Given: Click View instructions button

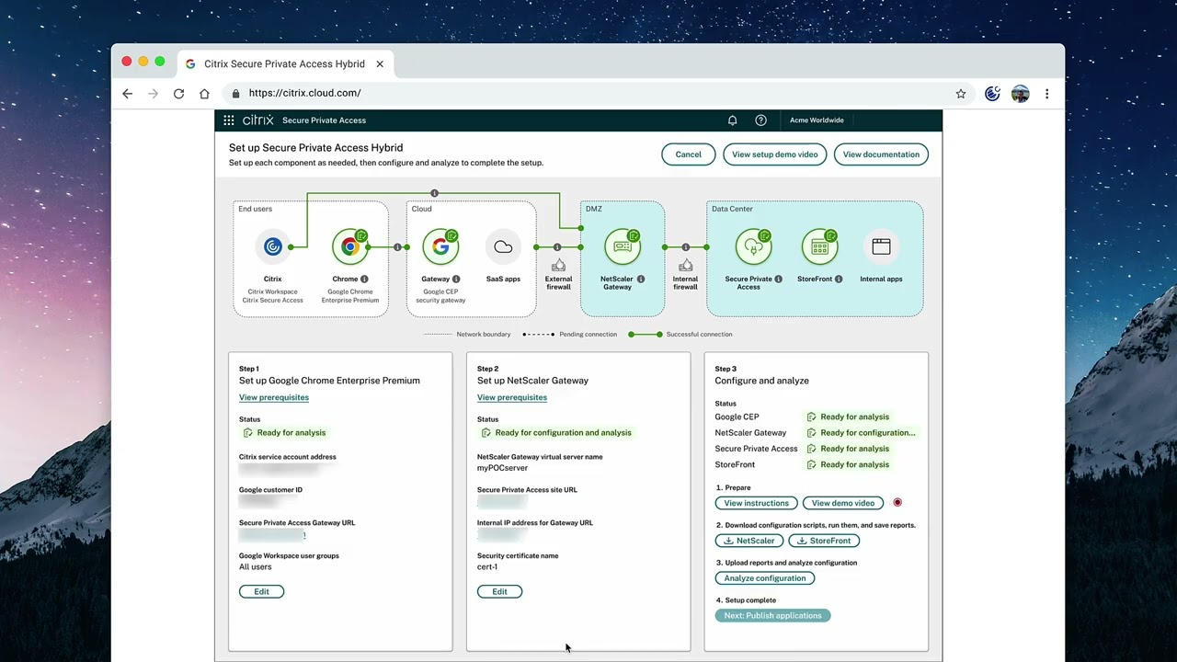Looking at the screenshot, I should [x=756, y=503].
